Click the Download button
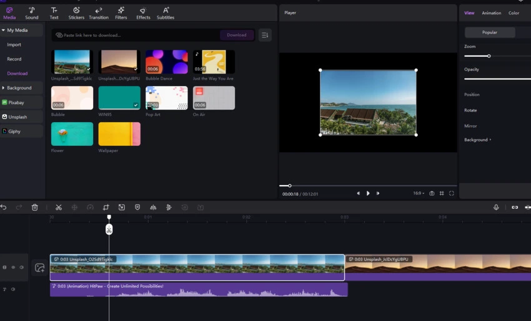The width and height of the screenshot is (531, 321). (x=237, y=35)
